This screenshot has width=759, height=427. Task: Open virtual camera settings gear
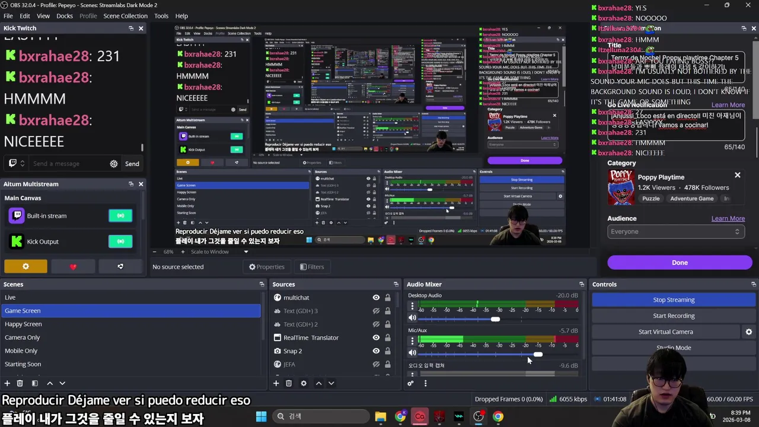pyautogui.click(x=748, y=332)
